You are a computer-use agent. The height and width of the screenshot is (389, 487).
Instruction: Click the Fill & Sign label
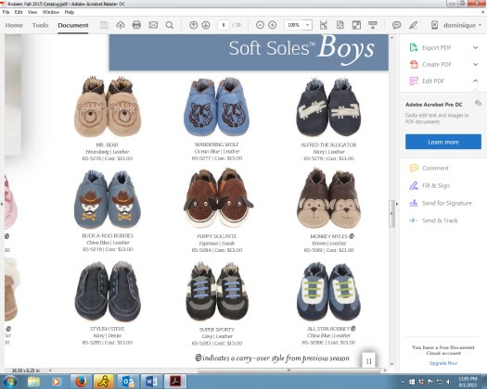[436, 186]
